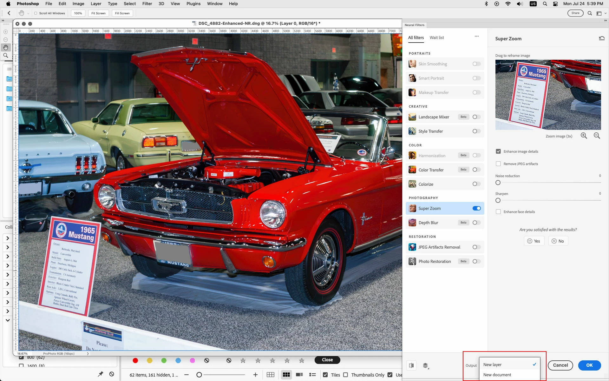Enable Enhance face details checkbox
This screenshot has height=381, width=609.
point(498,212)
